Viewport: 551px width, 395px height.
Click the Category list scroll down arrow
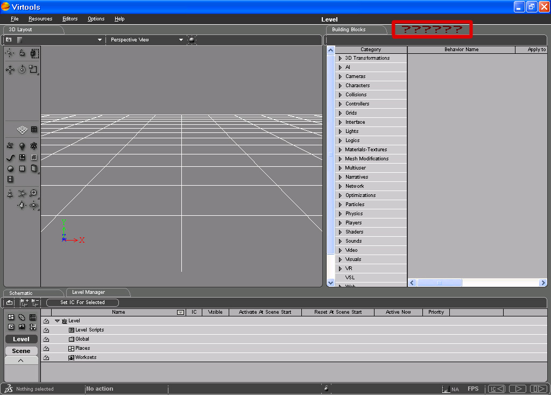point(331,283)
